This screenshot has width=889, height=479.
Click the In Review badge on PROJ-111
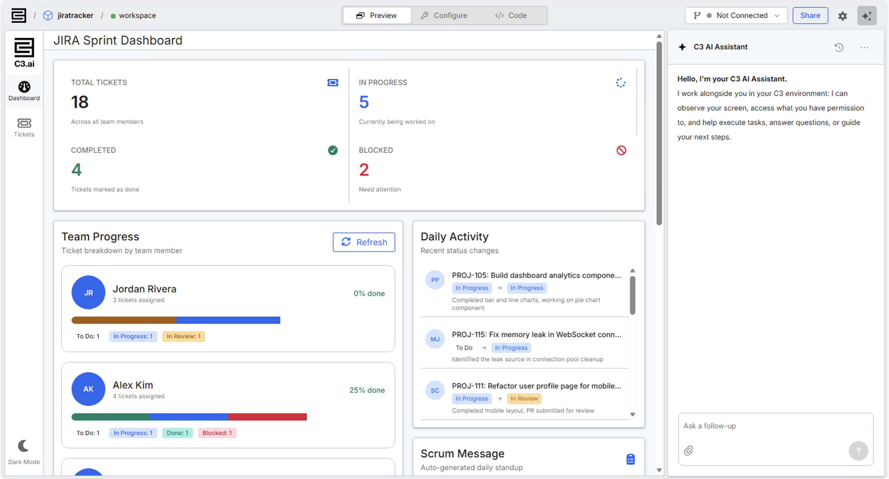524,398
